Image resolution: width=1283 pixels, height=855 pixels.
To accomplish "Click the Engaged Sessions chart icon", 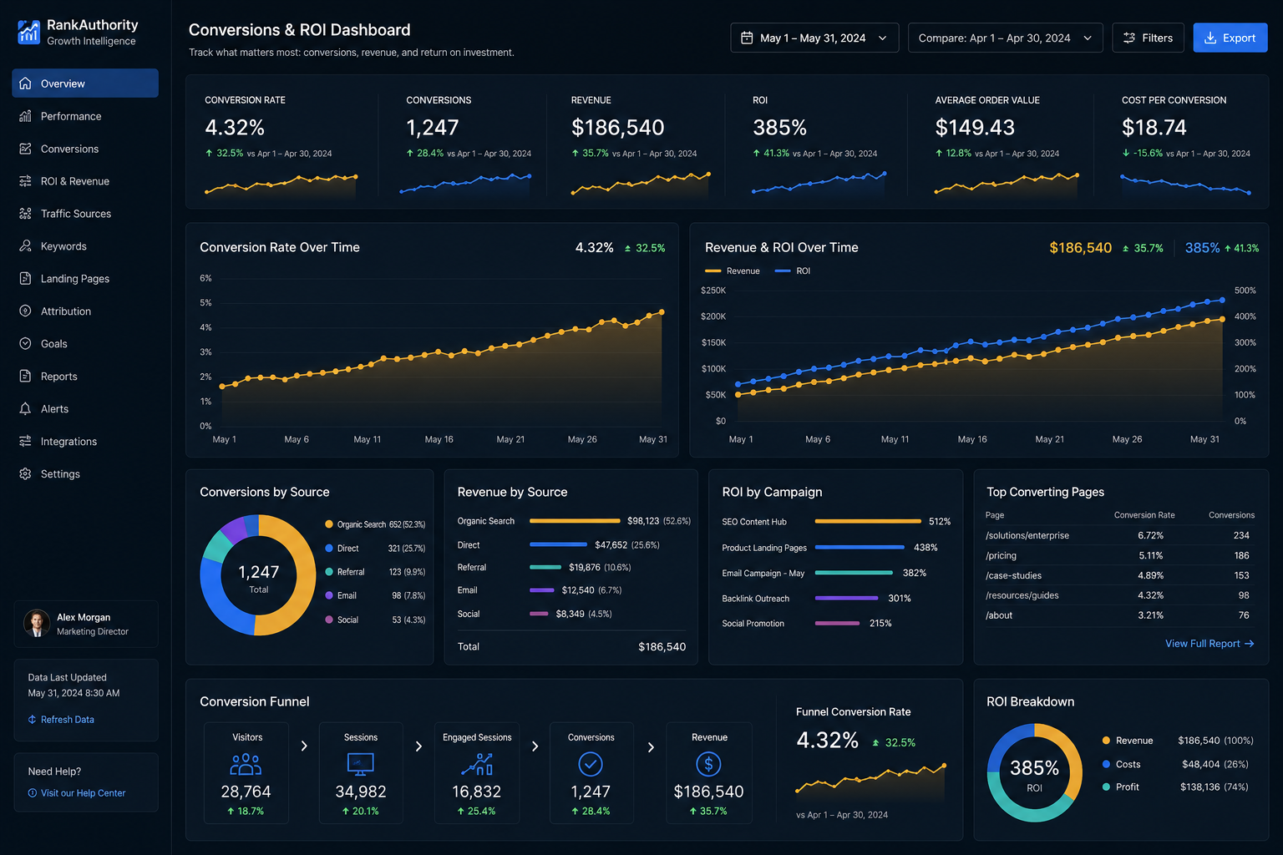I will (477, 764).
